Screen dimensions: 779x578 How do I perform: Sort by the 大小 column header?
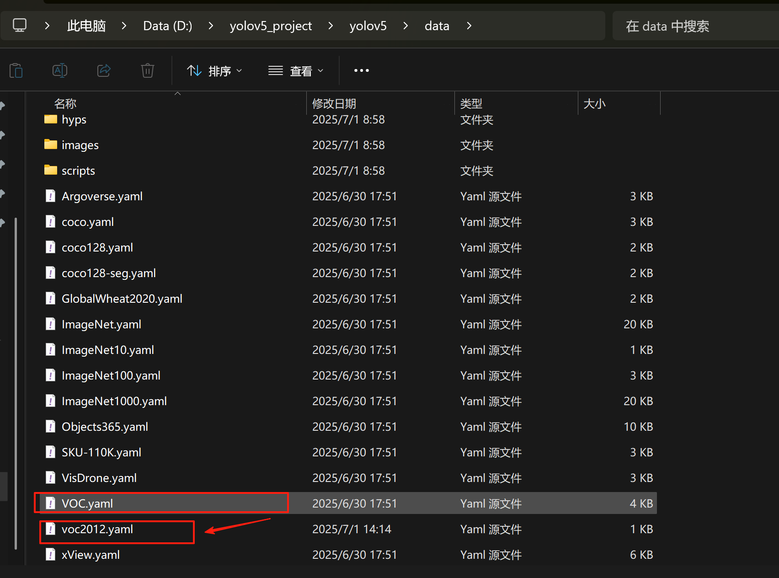619,103
